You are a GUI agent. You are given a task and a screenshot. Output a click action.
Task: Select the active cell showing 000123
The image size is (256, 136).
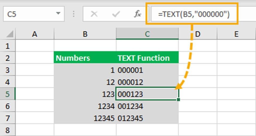coord(147,94)
